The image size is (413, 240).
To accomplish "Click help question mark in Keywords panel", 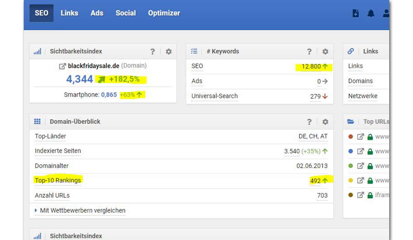I will (309, 51).
